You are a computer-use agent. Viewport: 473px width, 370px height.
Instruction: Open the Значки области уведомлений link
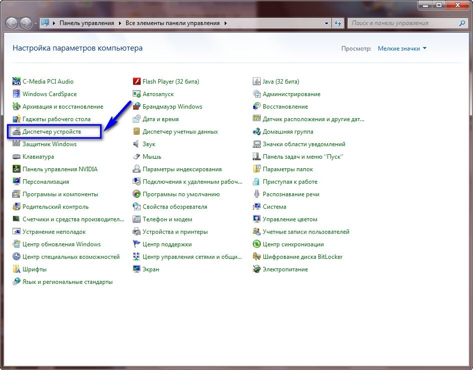pos(304,144)
